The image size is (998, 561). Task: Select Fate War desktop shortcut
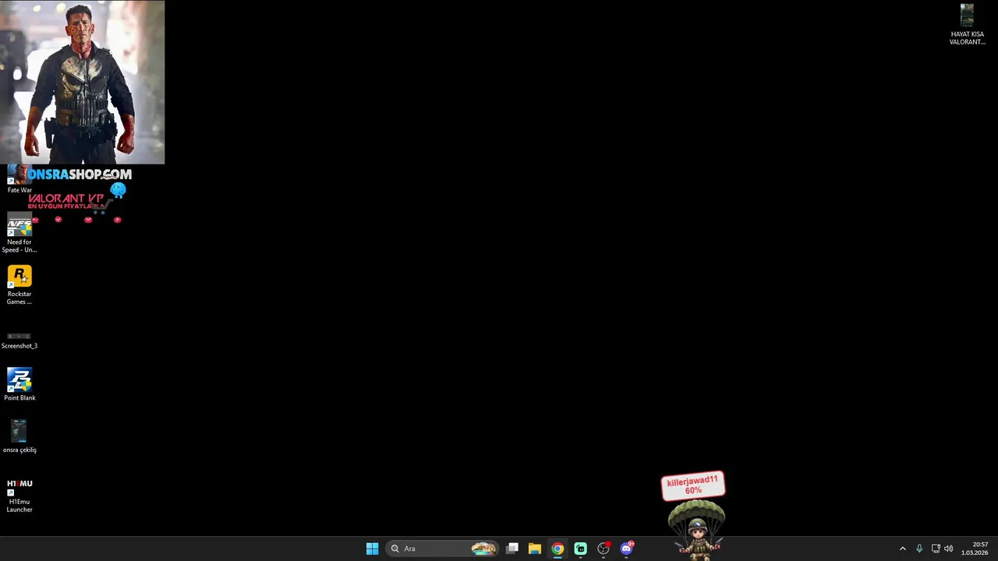(x=19, y=179)
